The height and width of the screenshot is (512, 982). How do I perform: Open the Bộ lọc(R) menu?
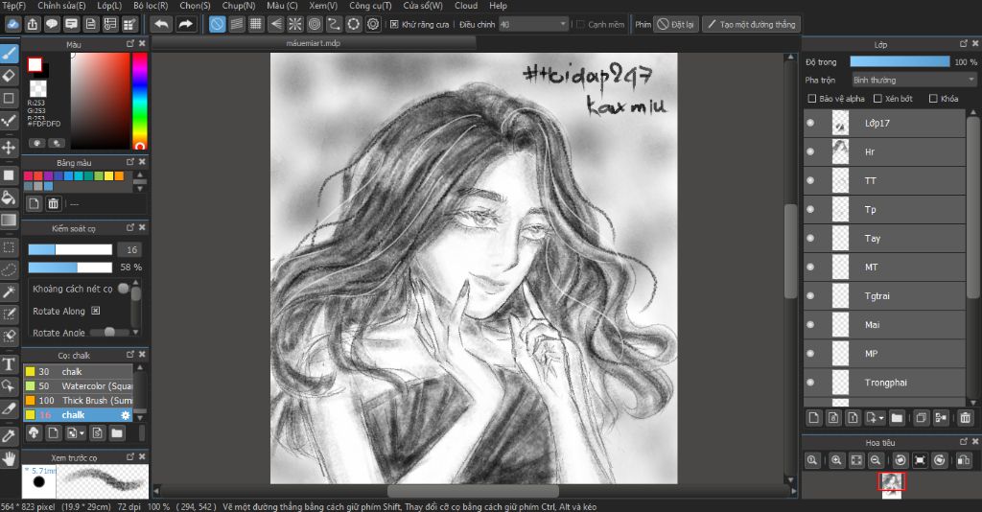pyautogui.click(x=151, y=6)
